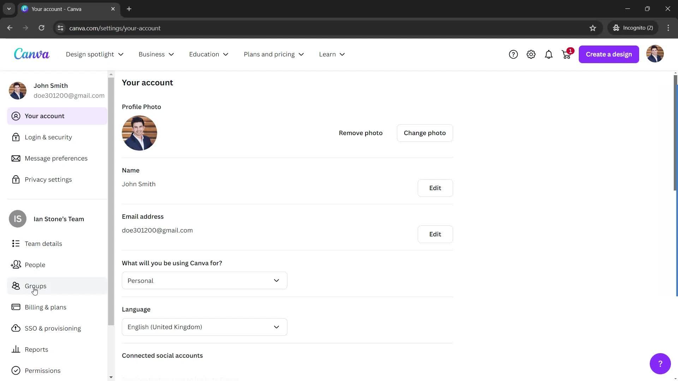Image resolution: width=678 pixels, height=381 pixels.
Task: Open the Language dropdown selector
Action: point(204,327)
